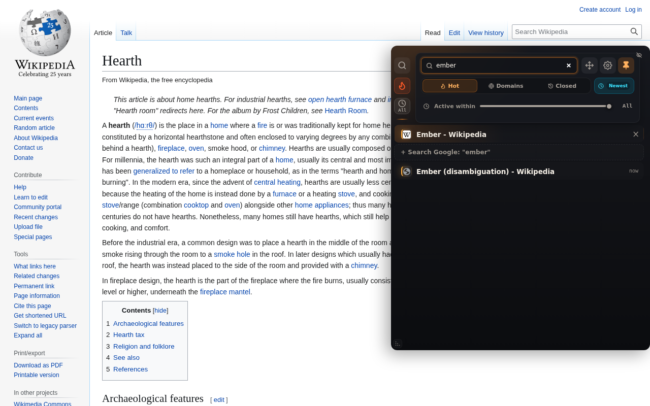Follow the central heating link

(x=277, y=182)
